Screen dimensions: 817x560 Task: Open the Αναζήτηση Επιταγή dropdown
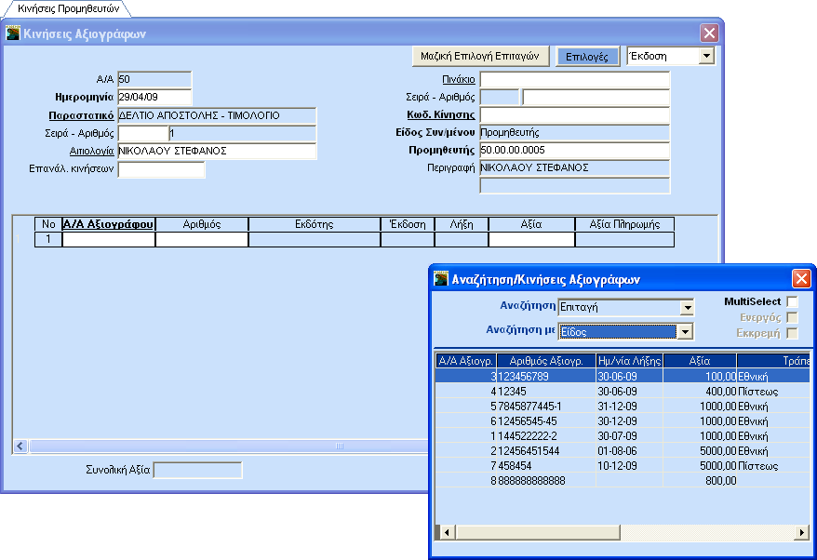tap(688, 308)
